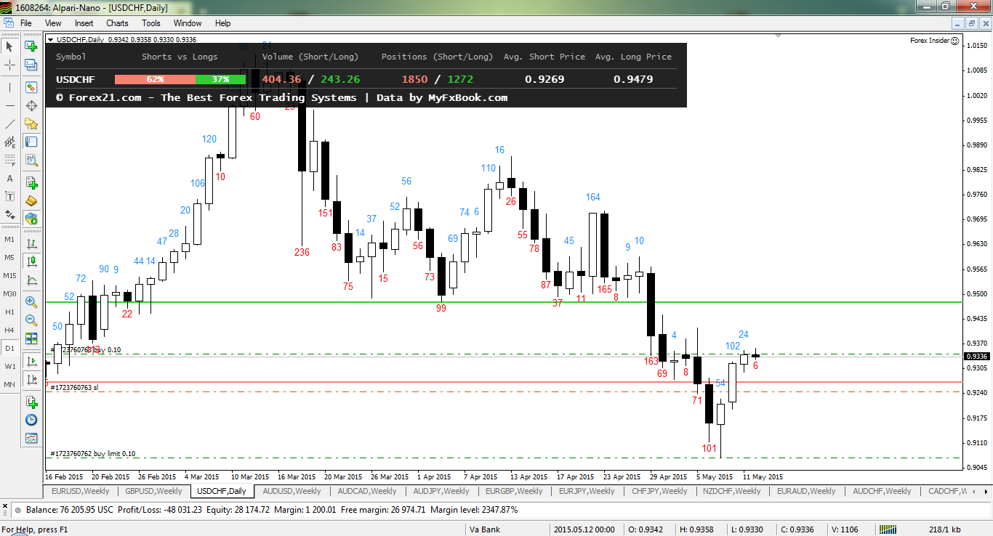Viewport: 993px width, 536px height.
Task: Launch the Strategy Tester
Action: pyautogui.click(x=31, y=160)
